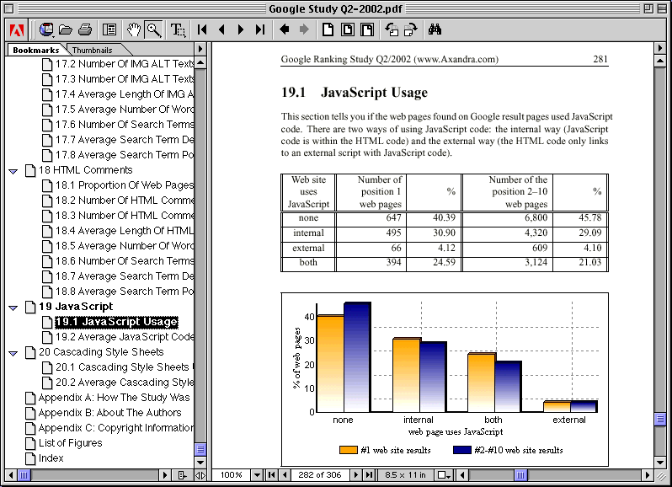Go to the first page with toolbar arrow
Viewport: 672px width, 487px height.
click(x=202, y=29)
